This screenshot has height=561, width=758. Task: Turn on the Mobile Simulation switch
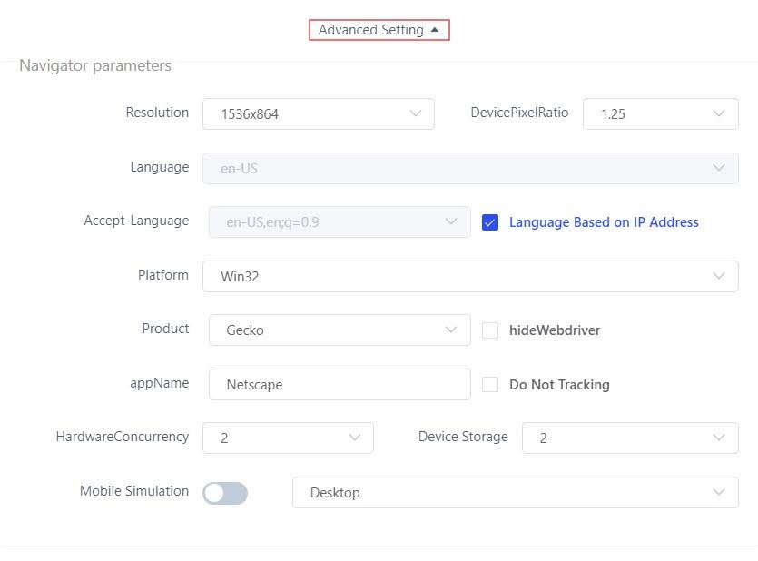tap(225, 492)
